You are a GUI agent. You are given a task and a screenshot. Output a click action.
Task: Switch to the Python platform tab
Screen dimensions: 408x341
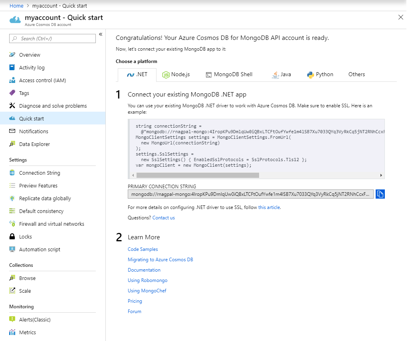point(320,74)
